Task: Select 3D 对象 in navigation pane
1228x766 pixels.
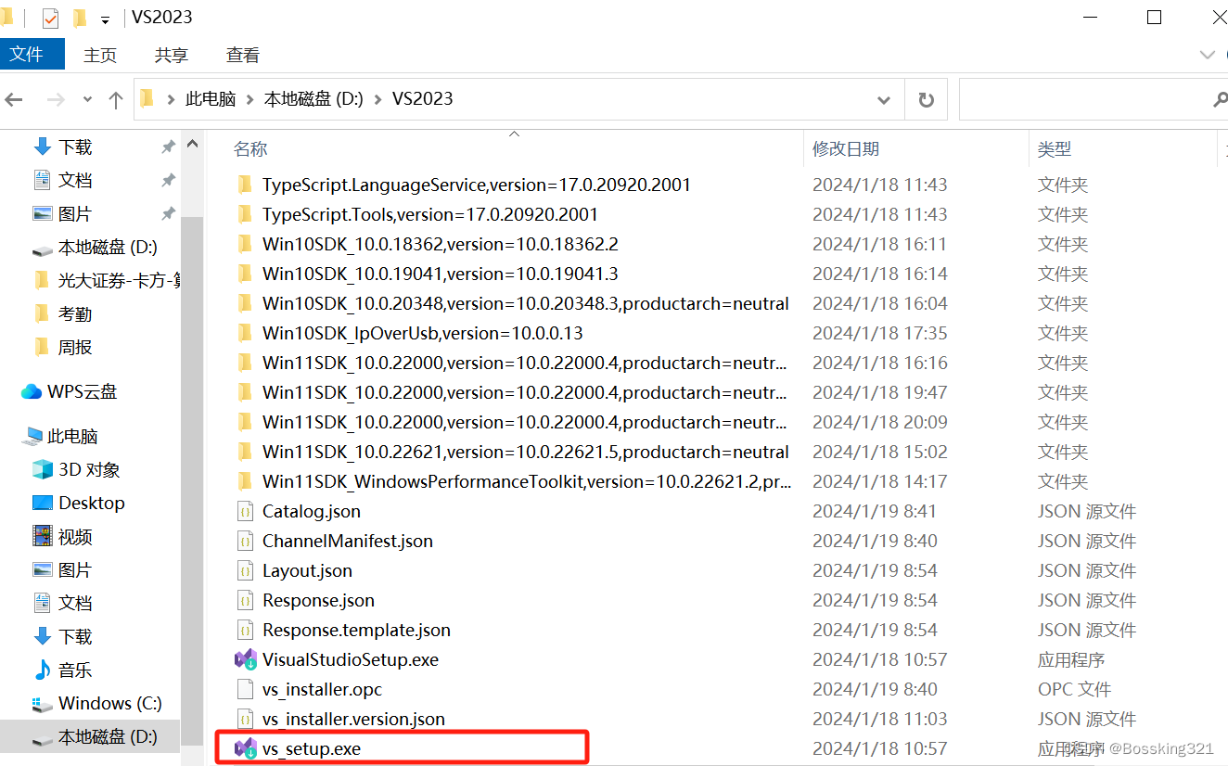Action: pos(89,469)
